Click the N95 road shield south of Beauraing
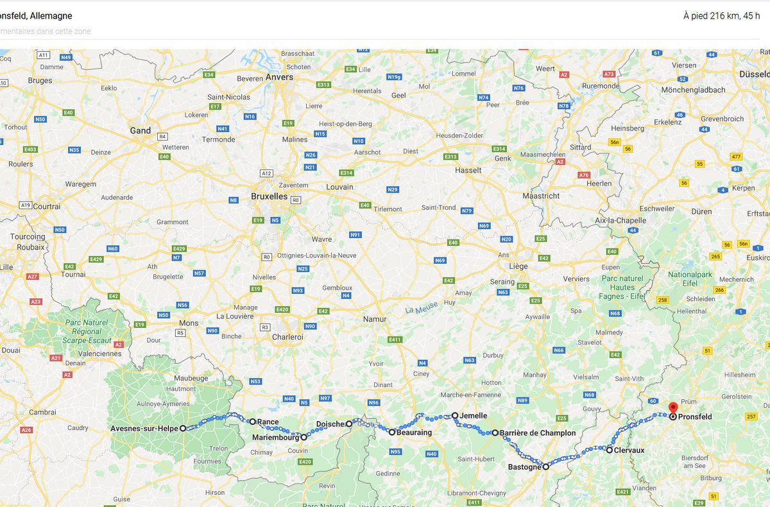The image size is (770, 507). 395,452
